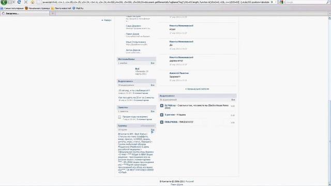331x186 pixels.
Task: Go back with the green browser arrow
Action: pyautogui.click(x=4, y=2)
